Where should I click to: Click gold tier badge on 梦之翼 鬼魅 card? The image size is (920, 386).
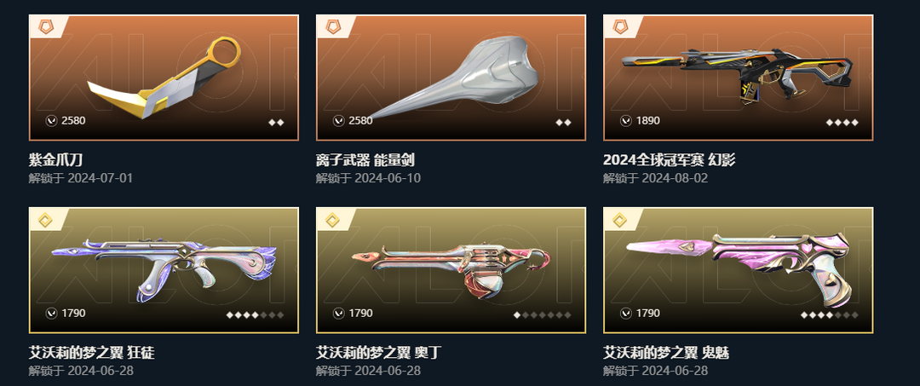point(619,220)
